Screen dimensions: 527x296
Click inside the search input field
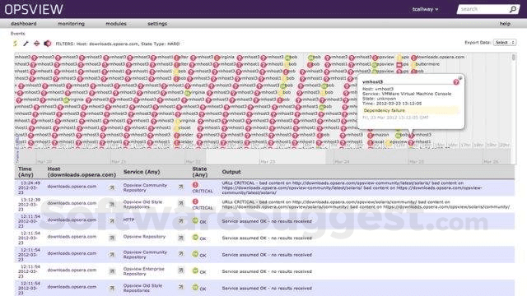483,9
